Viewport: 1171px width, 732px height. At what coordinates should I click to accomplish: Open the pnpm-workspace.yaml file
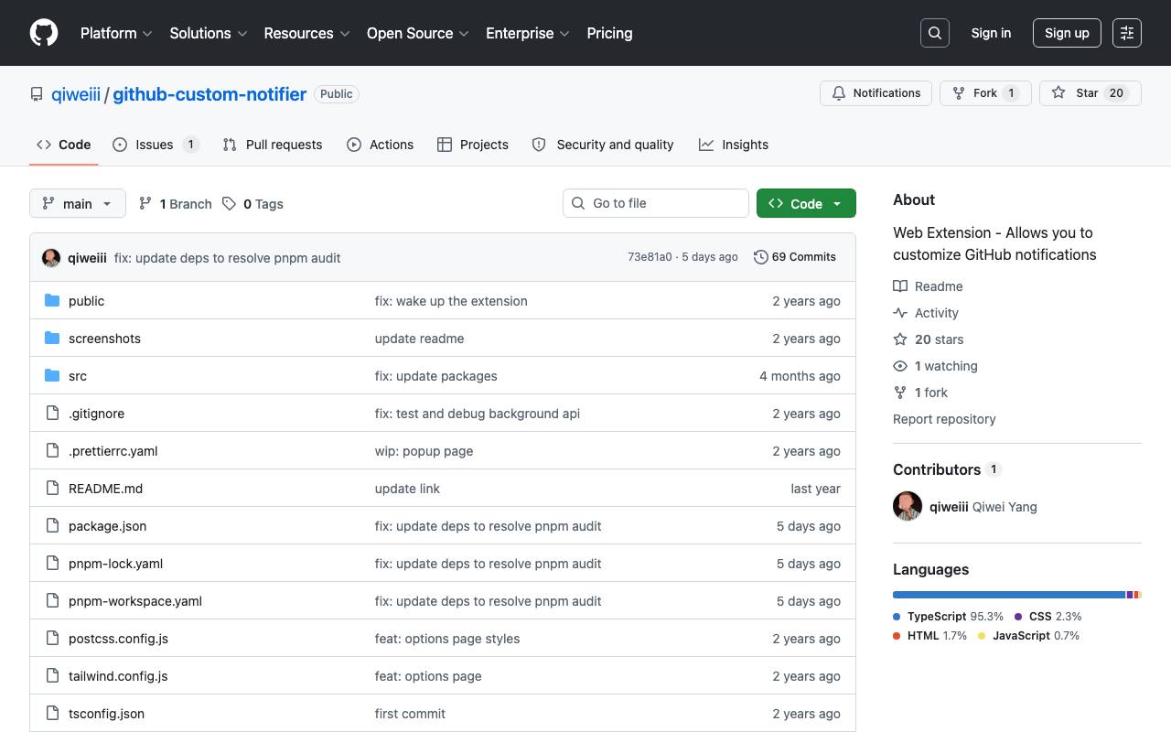pyautogui.click(x=135, y=601)
